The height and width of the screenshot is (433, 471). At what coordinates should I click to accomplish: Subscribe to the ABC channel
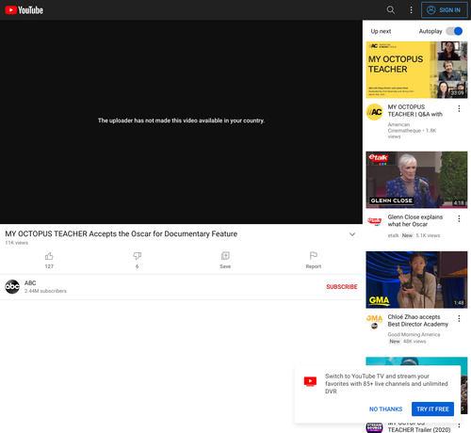coord(342,287)
